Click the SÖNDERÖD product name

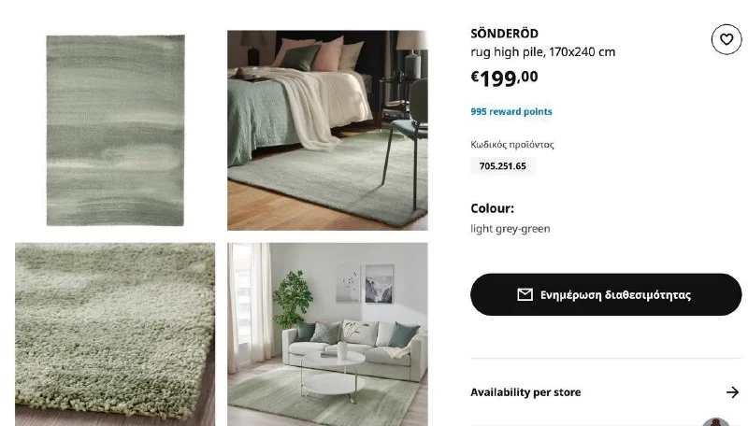(x=504, y=34)
